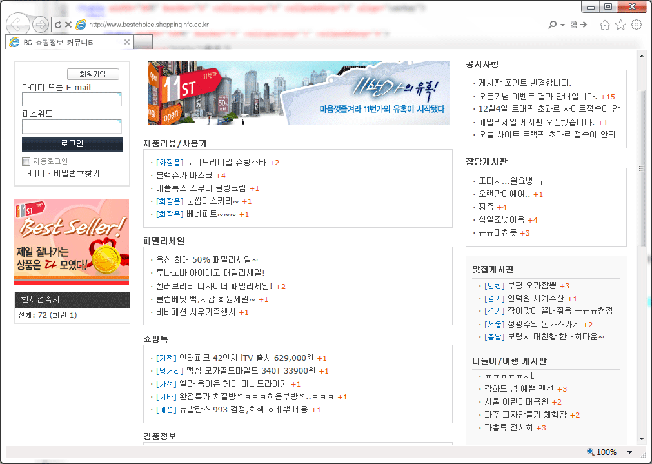Click the Internet Explorer page icon in address bar
The height and width of the screenshot is (464, 652).
(x=81, y=25)
